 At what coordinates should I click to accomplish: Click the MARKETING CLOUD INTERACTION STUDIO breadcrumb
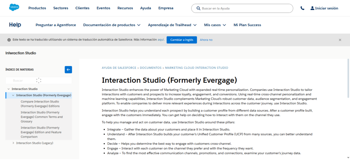pyautogui.click(x=197, y=68)
